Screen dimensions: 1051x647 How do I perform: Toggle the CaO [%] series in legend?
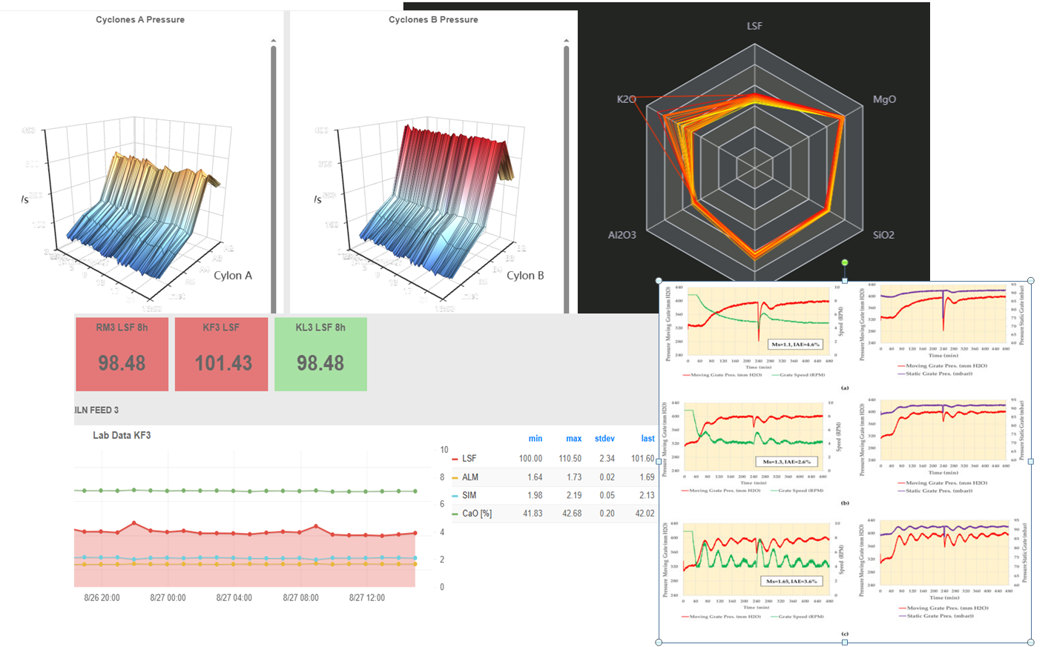476,514
